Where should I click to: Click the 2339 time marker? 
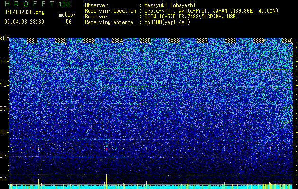pyautogui.click(x=259, y=41)
